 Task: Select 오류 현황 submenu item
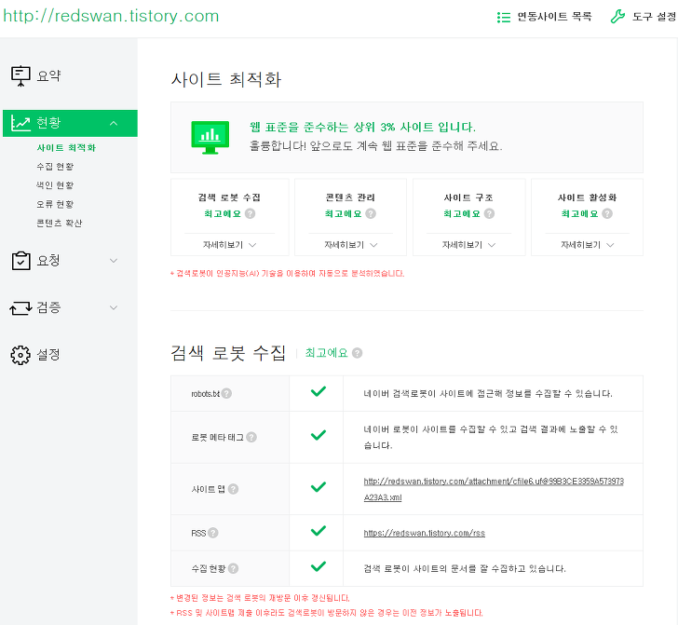(55, 204)
